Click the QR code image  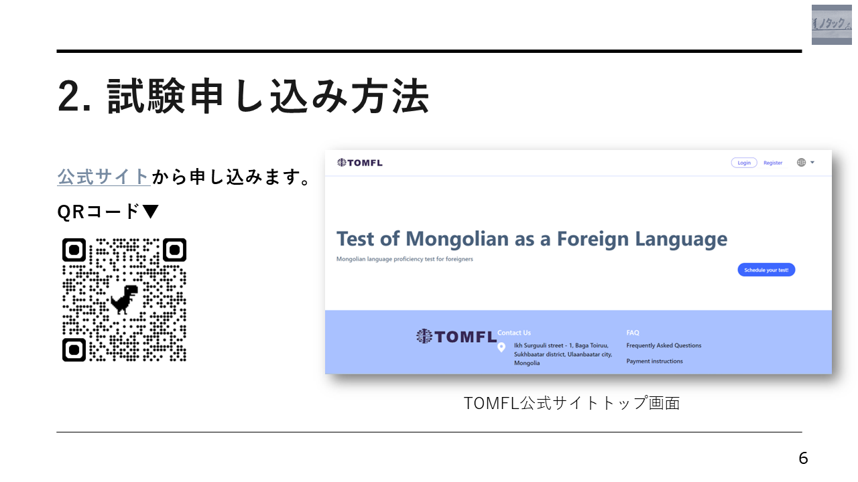[124, 300]
